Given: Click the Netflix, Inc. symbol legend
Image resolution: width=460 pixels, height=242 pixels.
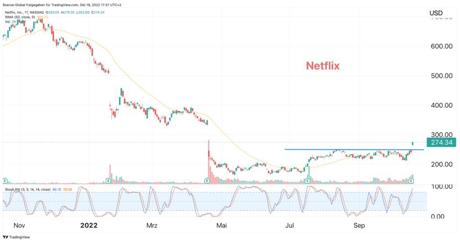Looking at the screenshot, I should tap(24, 12).
